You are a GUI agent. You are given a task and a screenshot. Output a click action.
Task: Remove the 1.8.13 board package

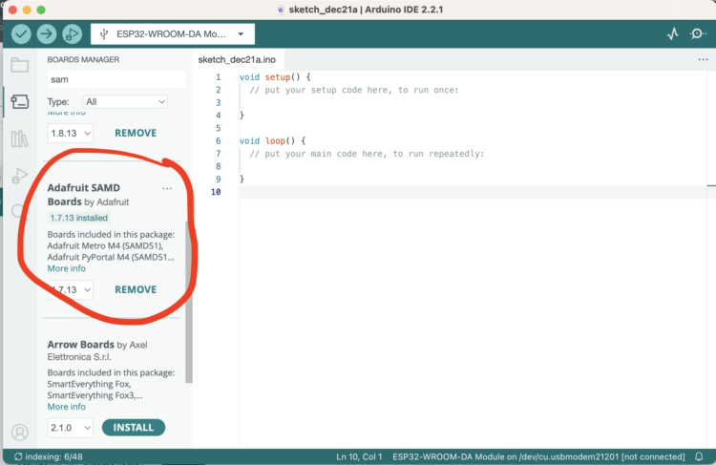(136, 133)
